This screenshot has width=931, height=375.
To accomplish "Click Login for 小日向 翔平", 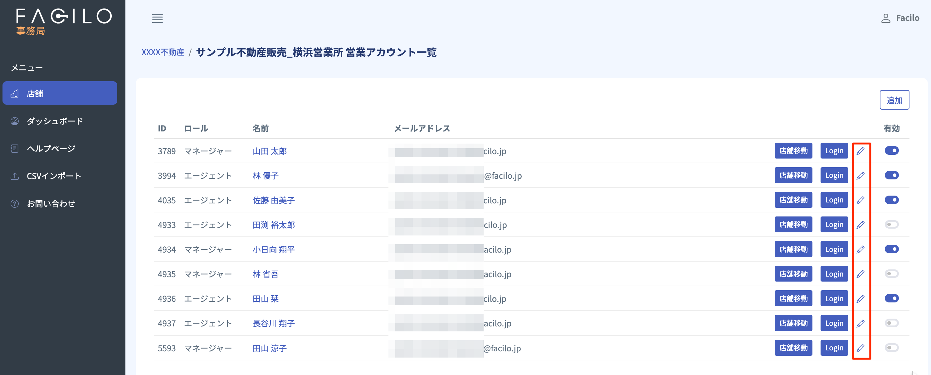I will pyautogui.click(x=834, y=249).
